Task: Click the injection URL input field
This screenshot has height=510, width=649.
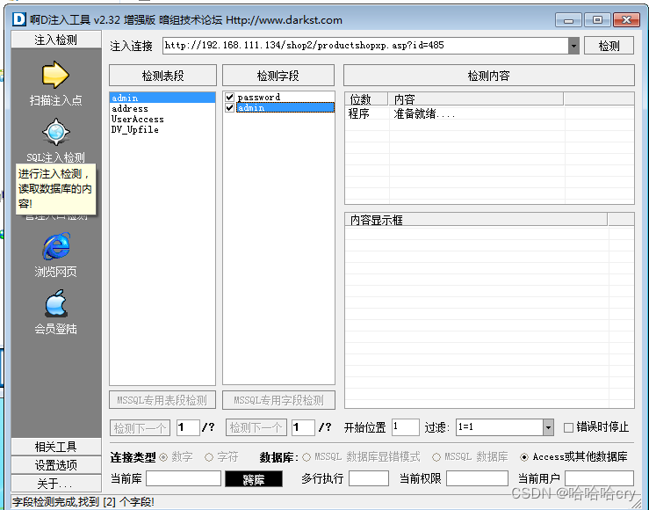Action: click(366, 46)
